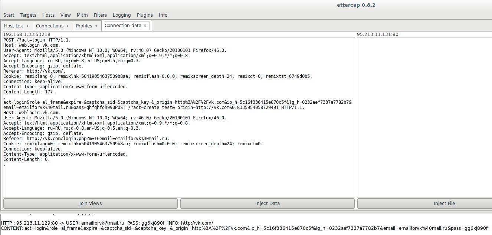The width and height of the screenshot is (492, 235).
Task: Open the Filters menu
Action: [x=100, y=15]
